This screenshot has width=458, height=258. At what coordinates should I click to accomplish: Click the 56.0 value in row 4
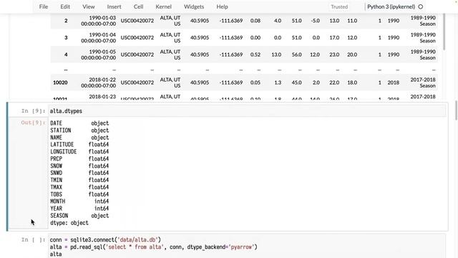pyautogui.click(x=296, y=54)
